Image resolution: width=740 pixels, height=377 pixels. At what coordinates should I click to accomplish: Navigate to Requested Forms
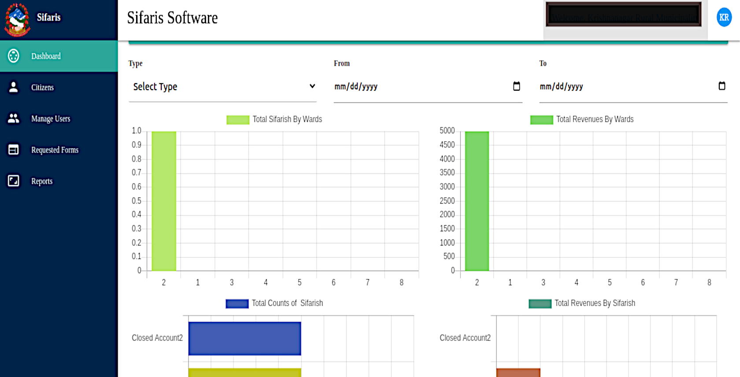pyautogui.click(x=59, y=150)
